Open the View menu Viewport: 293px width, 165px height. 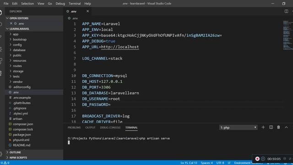[41, 4]
